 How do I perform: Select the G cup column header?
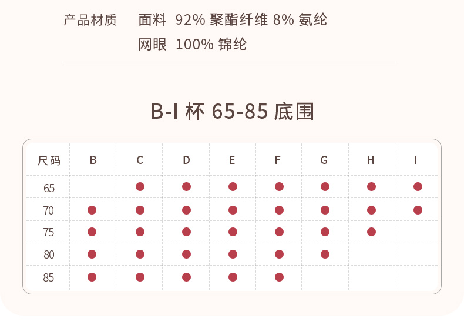click(324, 160)
